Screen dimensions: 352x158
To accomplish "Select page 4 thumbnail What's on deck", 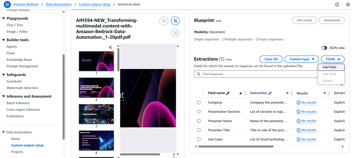I will 96,140.
